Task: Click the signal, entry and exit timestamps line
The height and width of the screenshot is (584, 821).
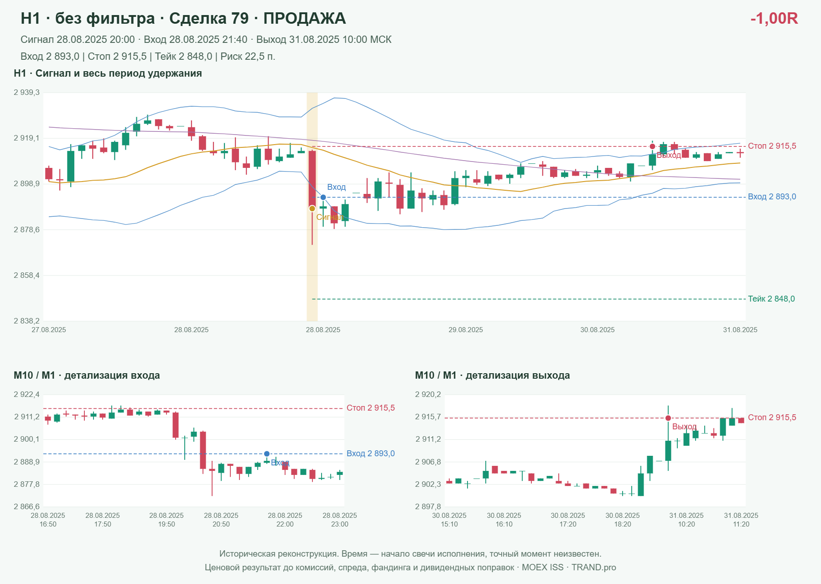Action: [206, 40]
